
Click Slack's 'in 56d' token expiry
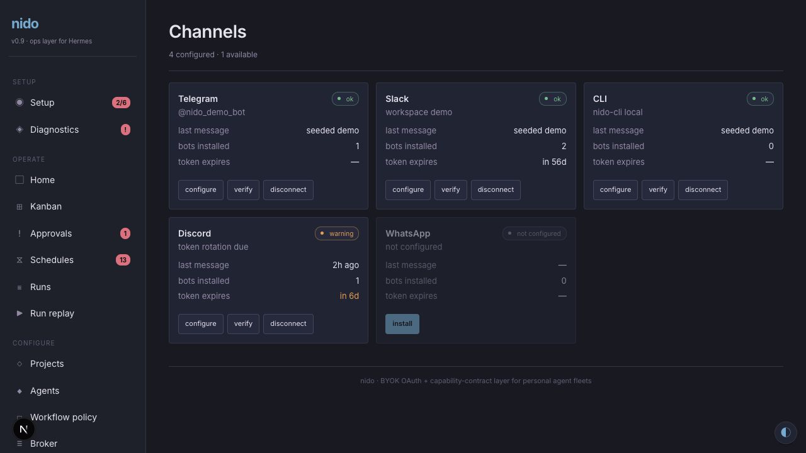click(x=554, y=162)
